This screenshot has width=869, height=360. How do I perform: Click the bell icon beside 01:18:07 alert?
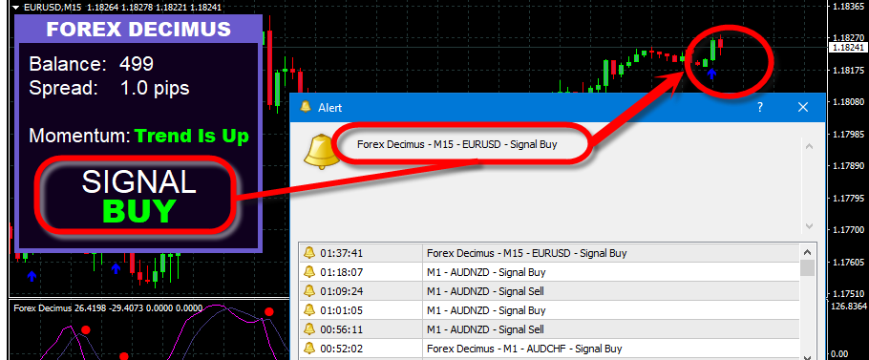coord(308,272)
